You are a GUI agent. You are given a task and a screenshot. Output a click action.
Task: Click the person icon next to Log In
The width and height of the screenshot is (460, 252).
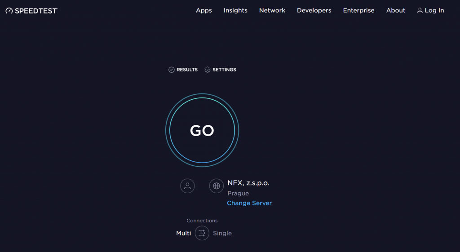420,10
